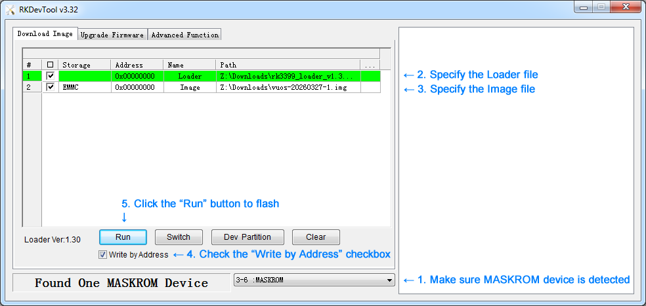
Task: Open the Advanced Function tab
Action: (x=184, y=35)
